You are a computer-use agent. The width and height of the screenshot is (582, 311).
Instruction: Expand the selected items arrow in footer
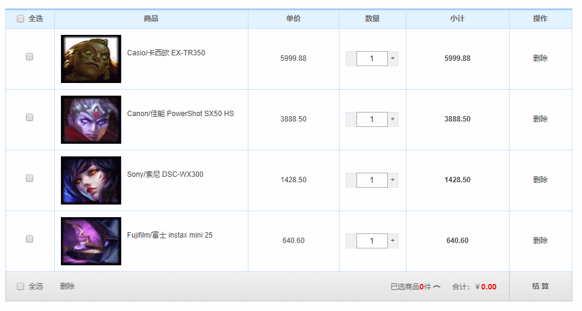437,287
